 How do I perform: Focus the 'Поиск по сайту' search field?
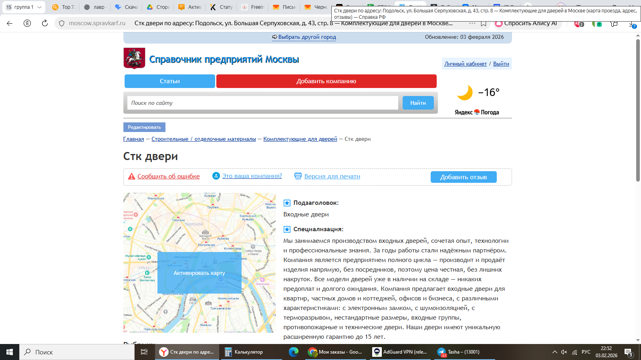(x=263, y=103)
